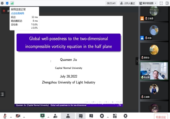Image resolution: width=170 pixels, height=119 pixels.
Task: Click the slide title 'Global well-posedness' banner
Action: 69,43
